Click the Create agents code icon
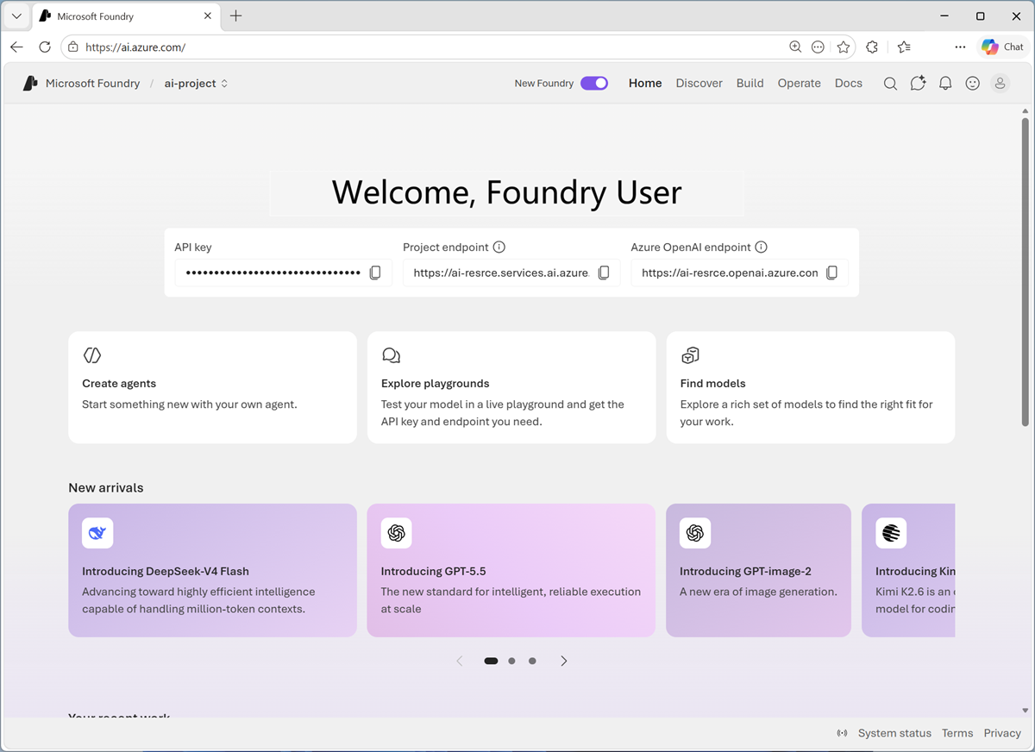The image size is (1035, 752). tap(92, 355)
